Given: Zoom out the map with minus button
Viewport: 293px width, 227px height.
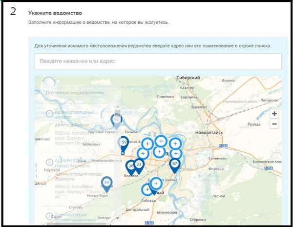Looking at the screenshot, I should click(274, 124).
